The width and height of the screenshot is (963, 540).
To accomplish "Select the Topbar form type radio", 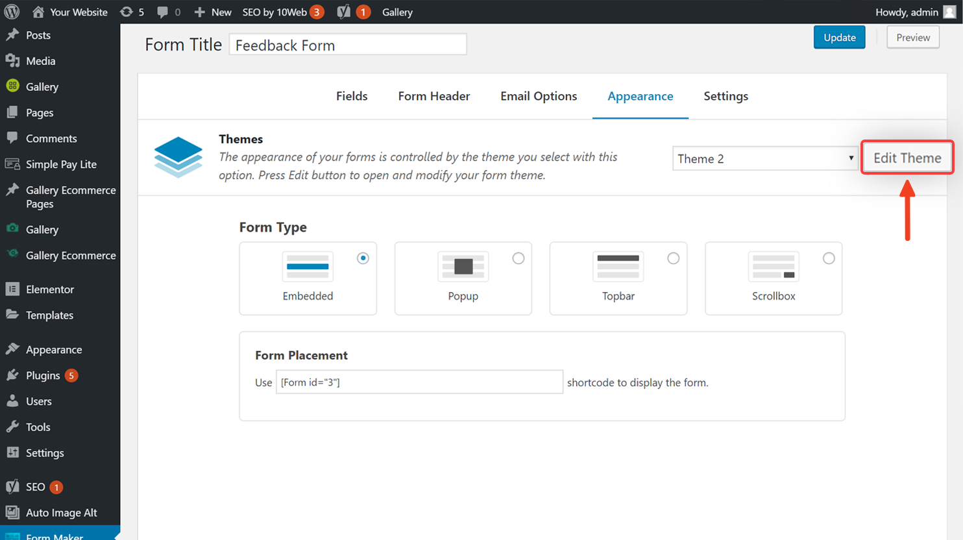I will pyautogui.click(x=674, y=258).
